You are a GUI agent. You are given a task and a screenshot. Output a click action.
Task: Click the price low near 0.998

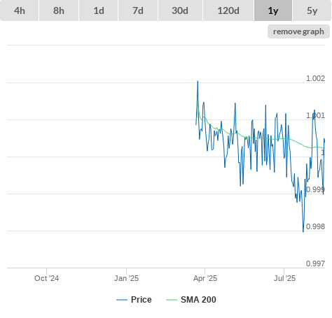coord(303,231)
